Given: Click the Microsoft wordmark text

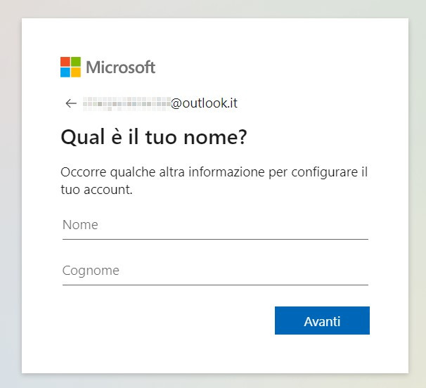Looking at the screenshot, I should coord(120,67).
